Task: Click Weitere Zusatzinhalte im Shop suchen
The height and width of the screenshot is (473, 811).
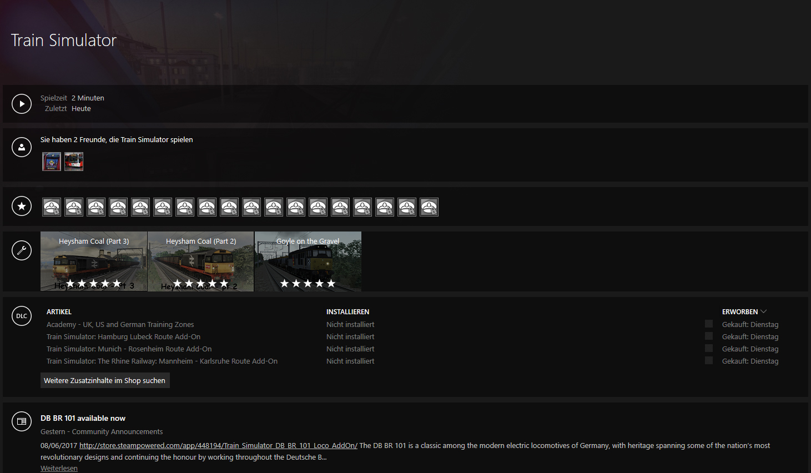Action: 105,380
